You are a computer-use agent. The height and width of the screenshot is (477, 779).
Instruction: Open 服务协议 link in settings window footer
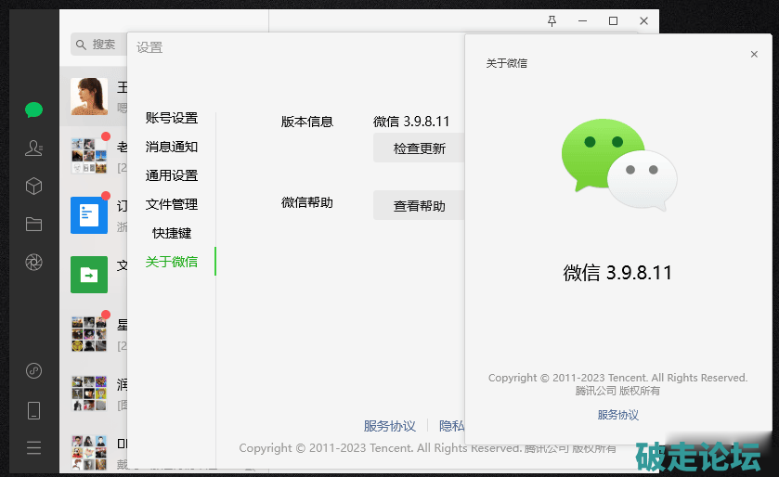tap(389, 426)
